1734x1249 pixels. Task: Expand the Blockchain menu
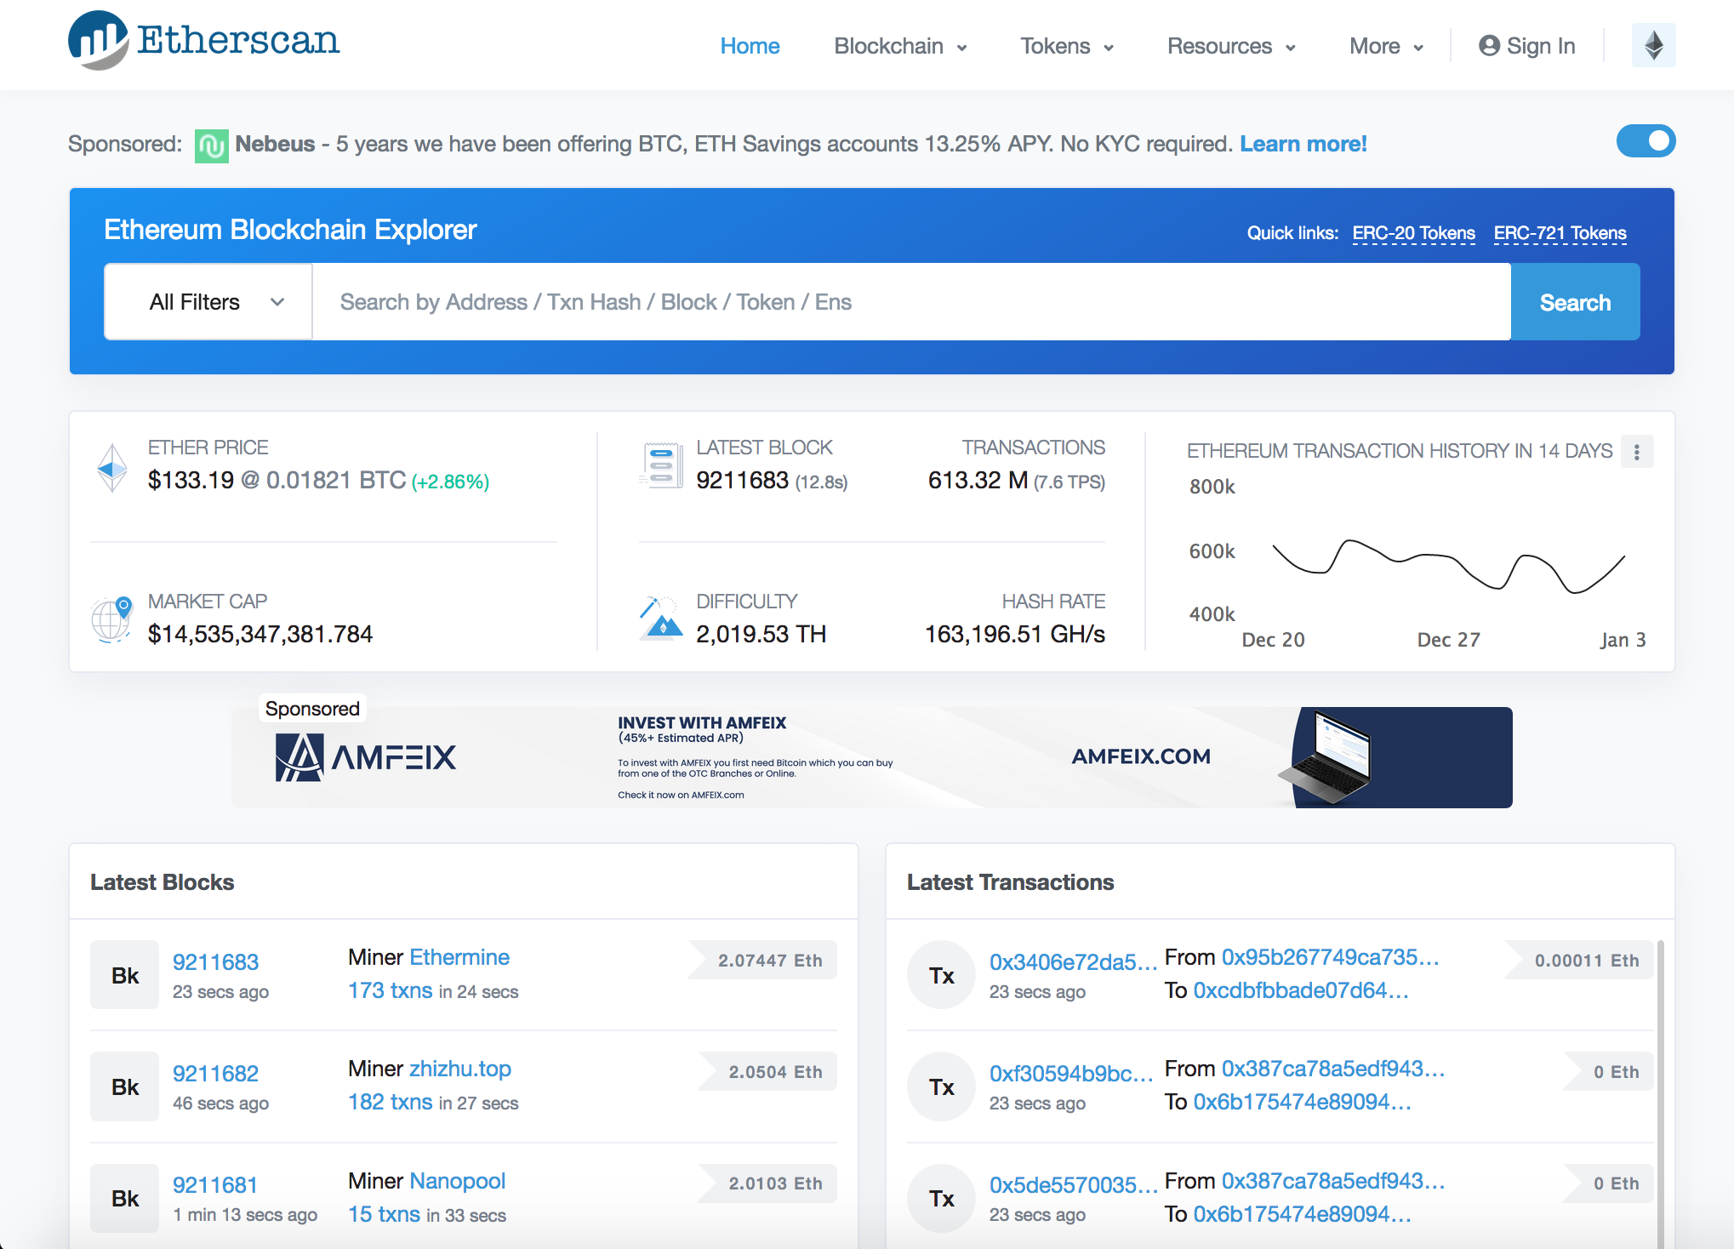coord(899,46)
